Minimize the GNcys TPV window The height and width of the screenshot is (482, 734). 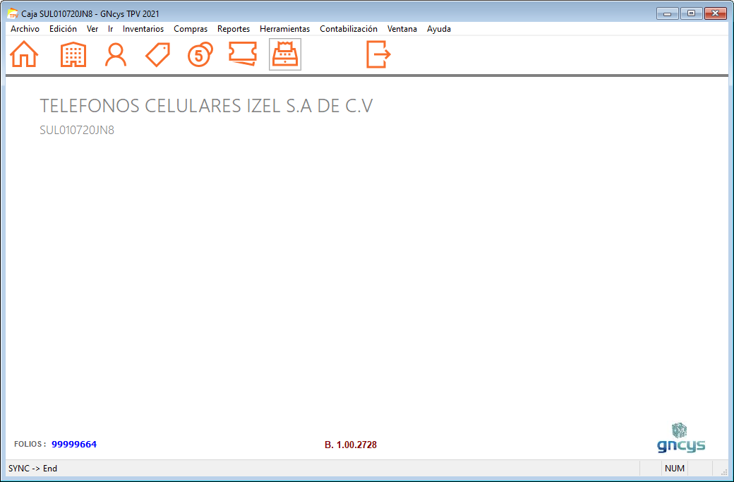tap(668, 13)
